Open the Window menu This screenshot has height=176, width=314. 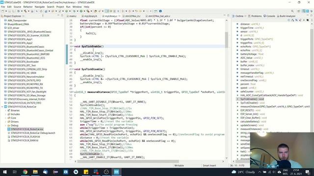77,6
